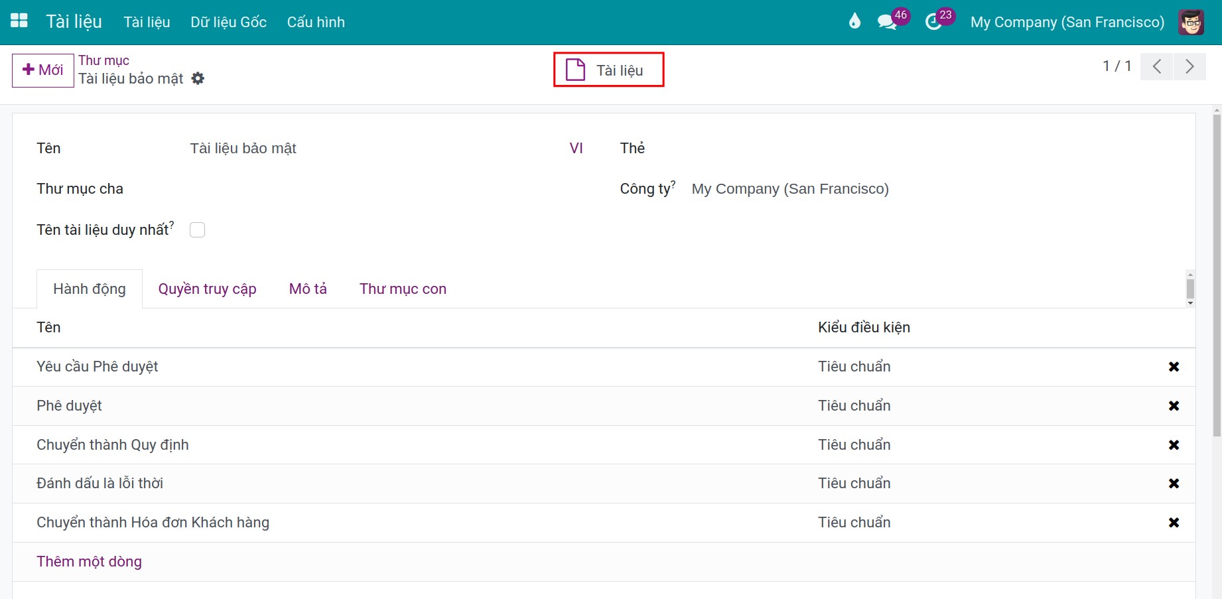Open the messages icon with 46 badge
1222x599 pixels.
pyautogui.click(x=887, y=22)
